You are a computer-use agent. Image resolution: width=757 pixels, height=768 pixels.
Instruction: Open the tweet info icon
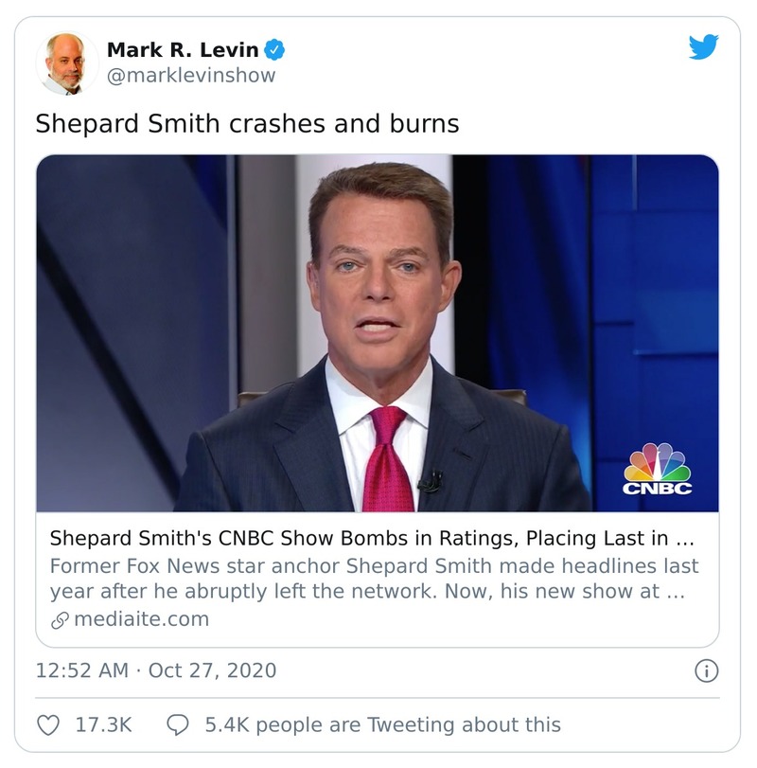click(x=705, y=671)
